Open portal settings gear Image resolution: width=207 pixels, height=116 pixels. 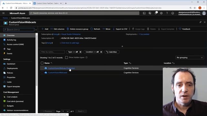pyautogui.click(x=161, y=13)
